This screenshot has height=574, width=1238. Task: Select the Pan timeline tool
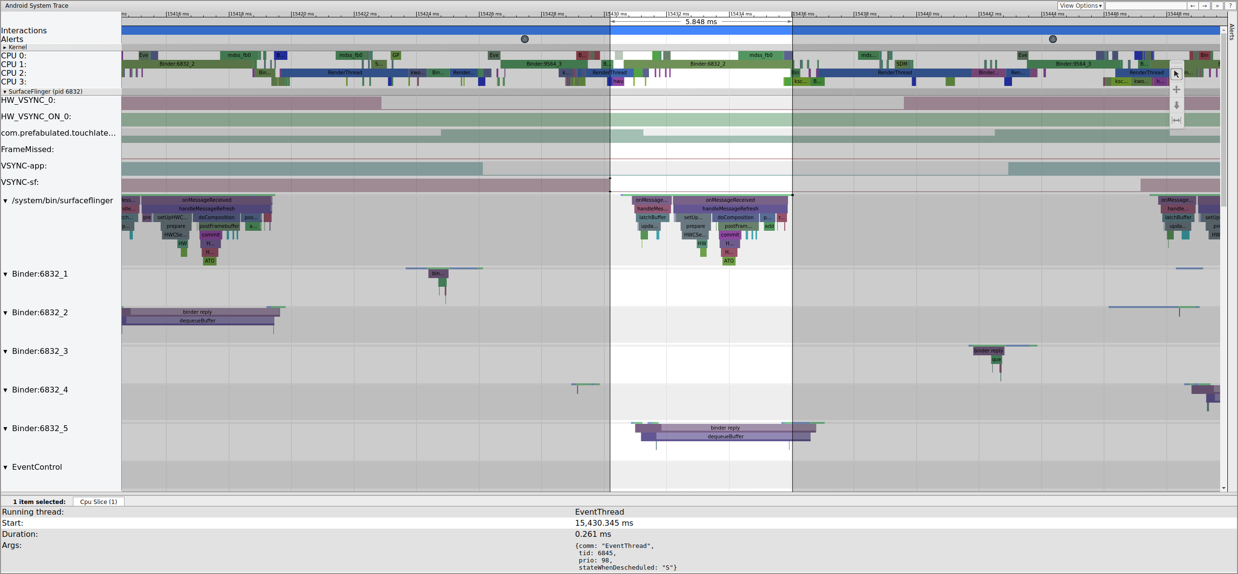pyautogui.click(x=1176, y=89)
